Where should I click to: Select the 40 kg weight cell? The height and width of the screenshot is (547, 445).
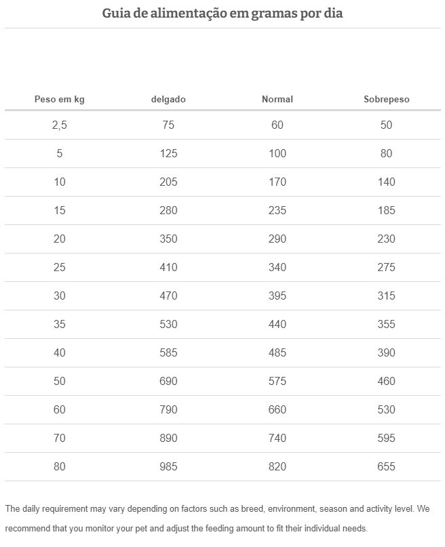pos(60,352)
